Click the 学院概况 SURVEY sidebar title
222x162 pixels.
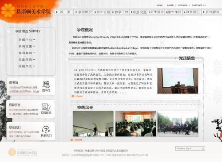[x=28, y=31]
